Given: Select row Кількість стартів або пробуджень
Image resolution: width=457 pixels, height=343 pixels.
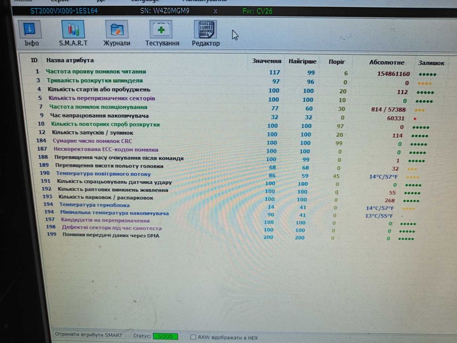Looking at the screenshot, I should click(236, 91).
